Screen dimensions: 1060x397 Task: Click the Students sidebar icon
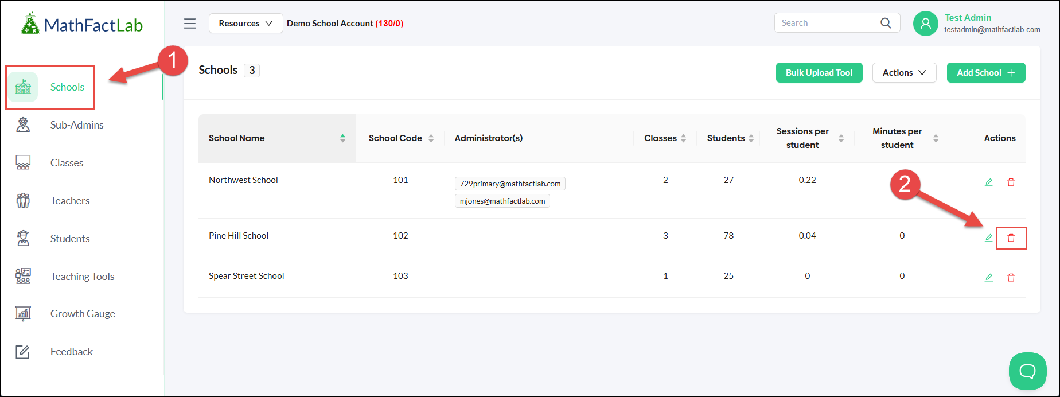click(x=23, y=238)
